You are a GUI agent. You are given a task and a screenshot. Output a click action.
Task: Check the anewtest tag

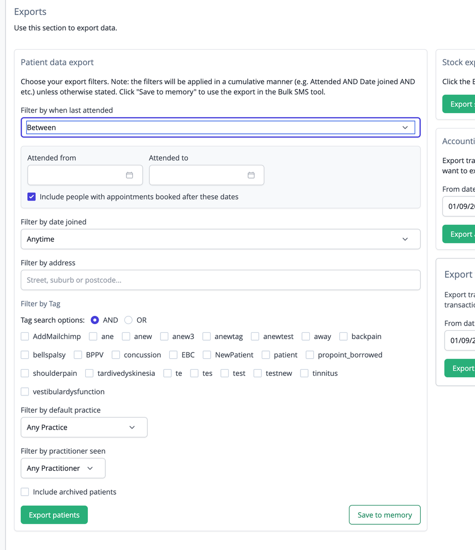255,337
